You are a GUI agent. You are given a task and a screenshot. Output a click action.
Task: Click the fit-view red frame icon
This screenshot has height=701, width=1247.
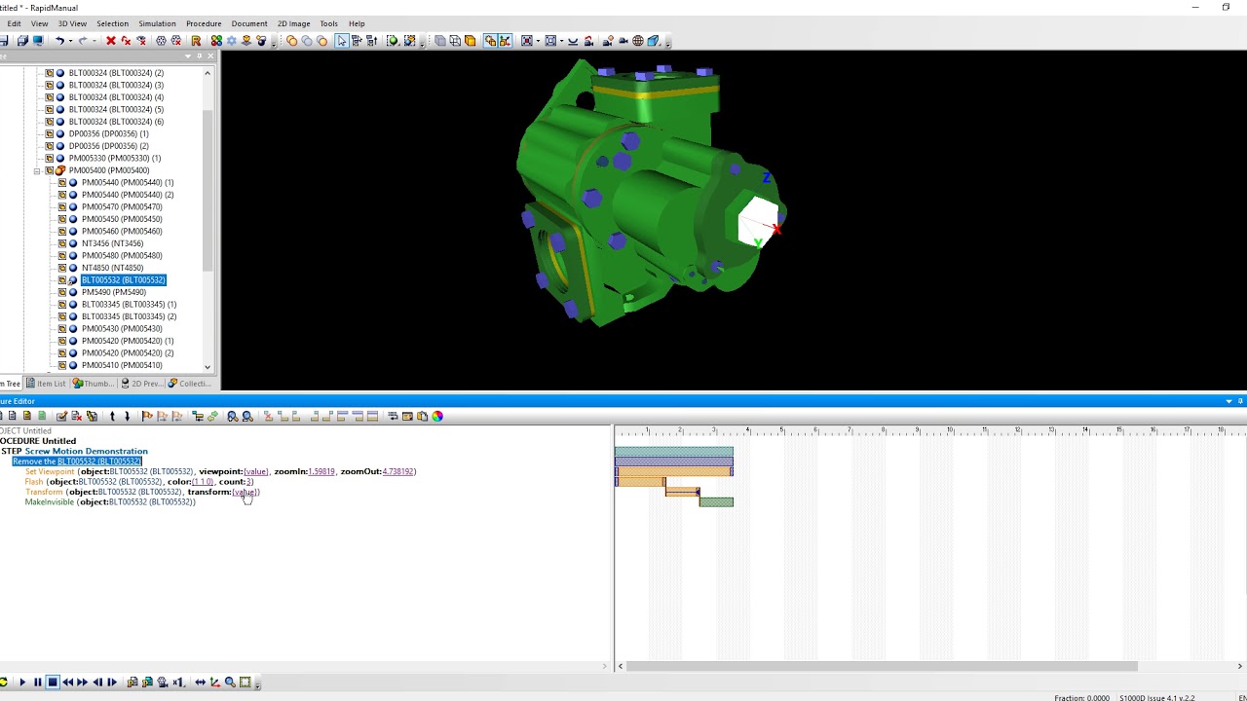[x=527, y=41]
